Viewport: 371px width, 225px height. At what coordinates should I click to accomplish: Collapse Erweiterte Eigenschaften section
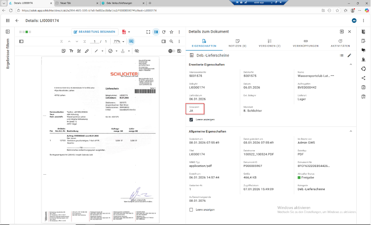coord(351,64)
